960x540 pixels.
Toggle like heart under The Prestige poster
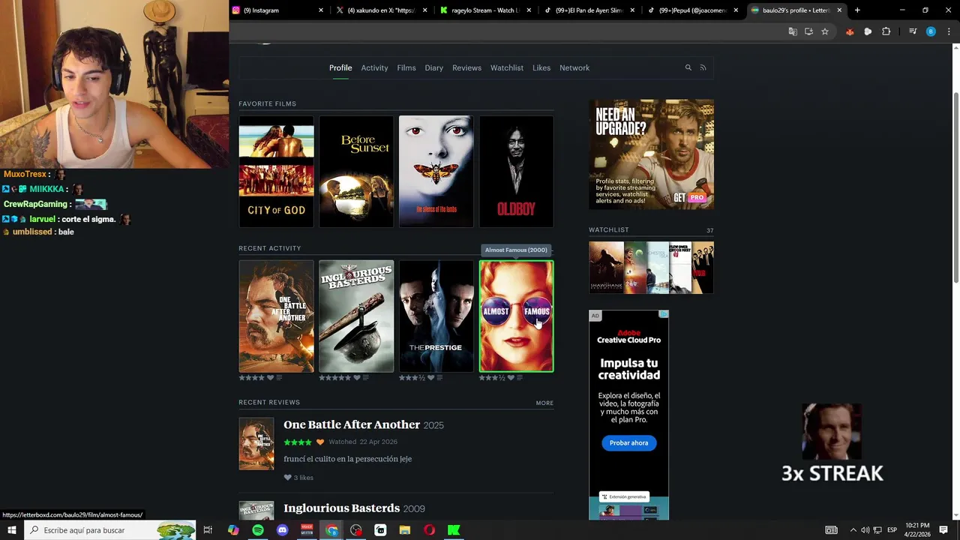431,378
